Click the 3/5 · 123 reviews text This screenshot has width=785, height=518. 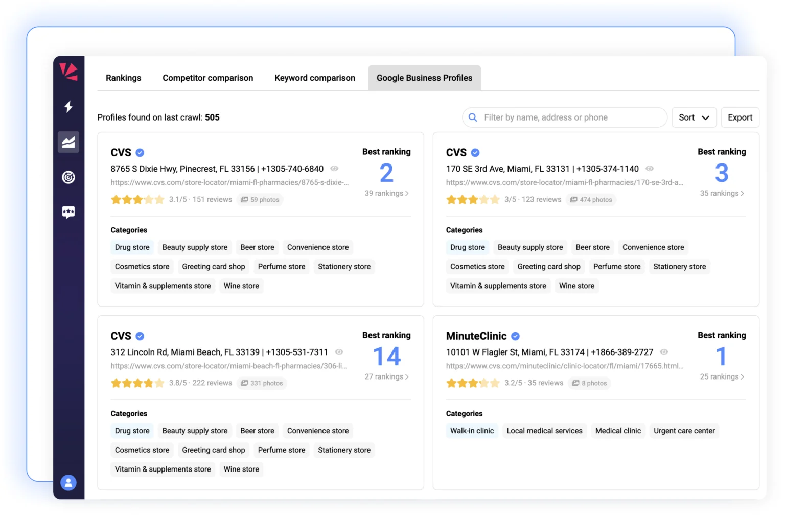point(533,200)
